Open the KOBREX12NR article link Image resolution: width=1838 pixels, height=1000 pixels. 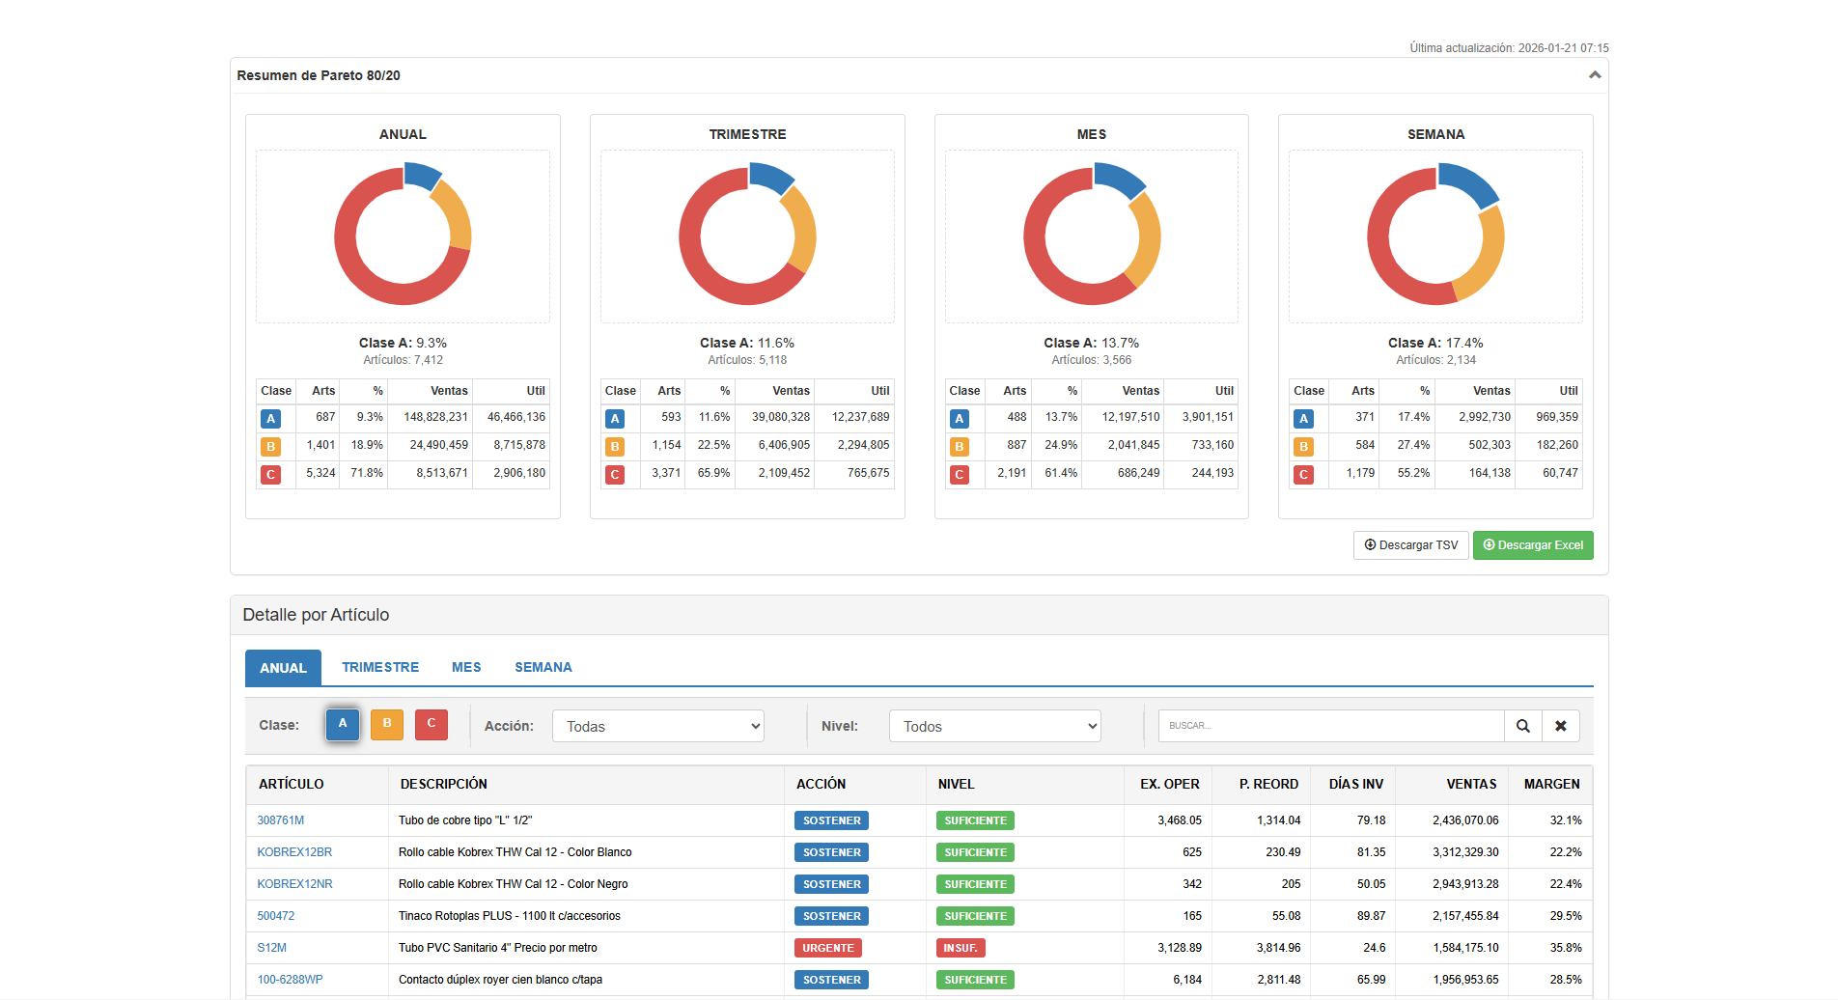pos(294,883)
